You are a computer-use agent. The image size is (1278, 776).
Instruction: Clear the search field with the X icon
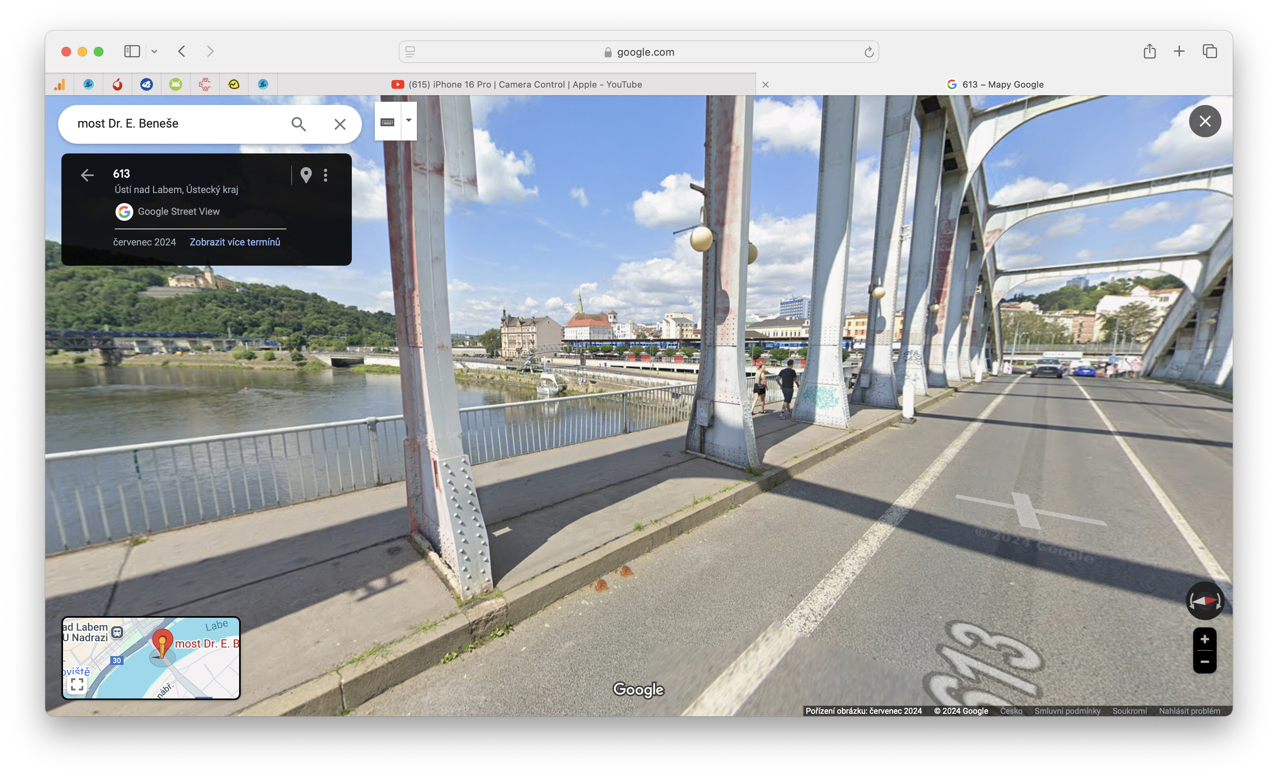[x=340, y=124]
